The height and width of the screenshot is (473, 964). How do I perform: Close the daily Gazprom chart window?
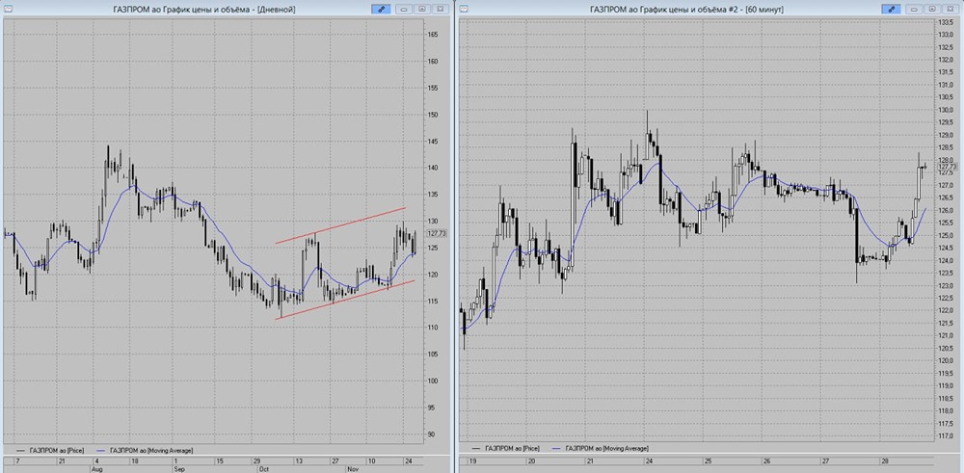tap(441, 10)
